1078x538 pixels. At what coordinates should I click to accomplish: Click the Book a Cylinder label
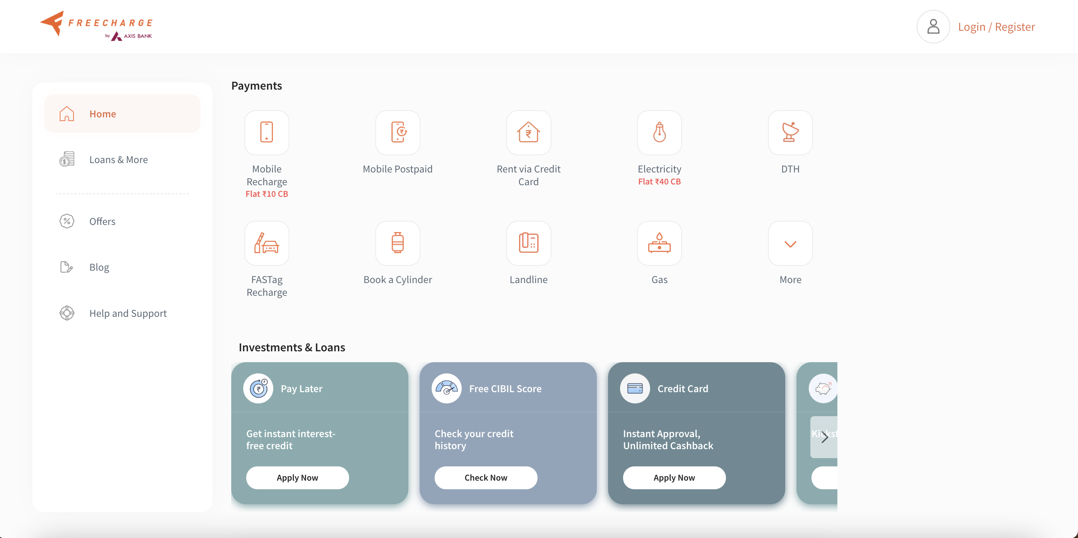[397, 279]
